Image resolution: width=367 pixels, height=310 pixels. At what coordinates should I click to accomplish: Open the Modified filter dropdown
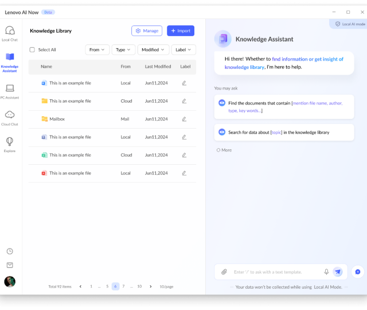coord(153,50)
